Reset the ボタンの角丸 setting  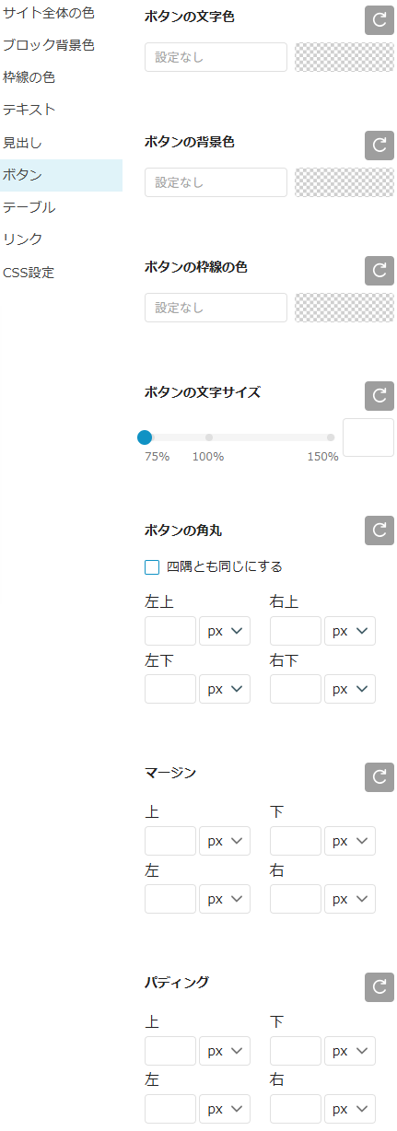coord(379,531)
